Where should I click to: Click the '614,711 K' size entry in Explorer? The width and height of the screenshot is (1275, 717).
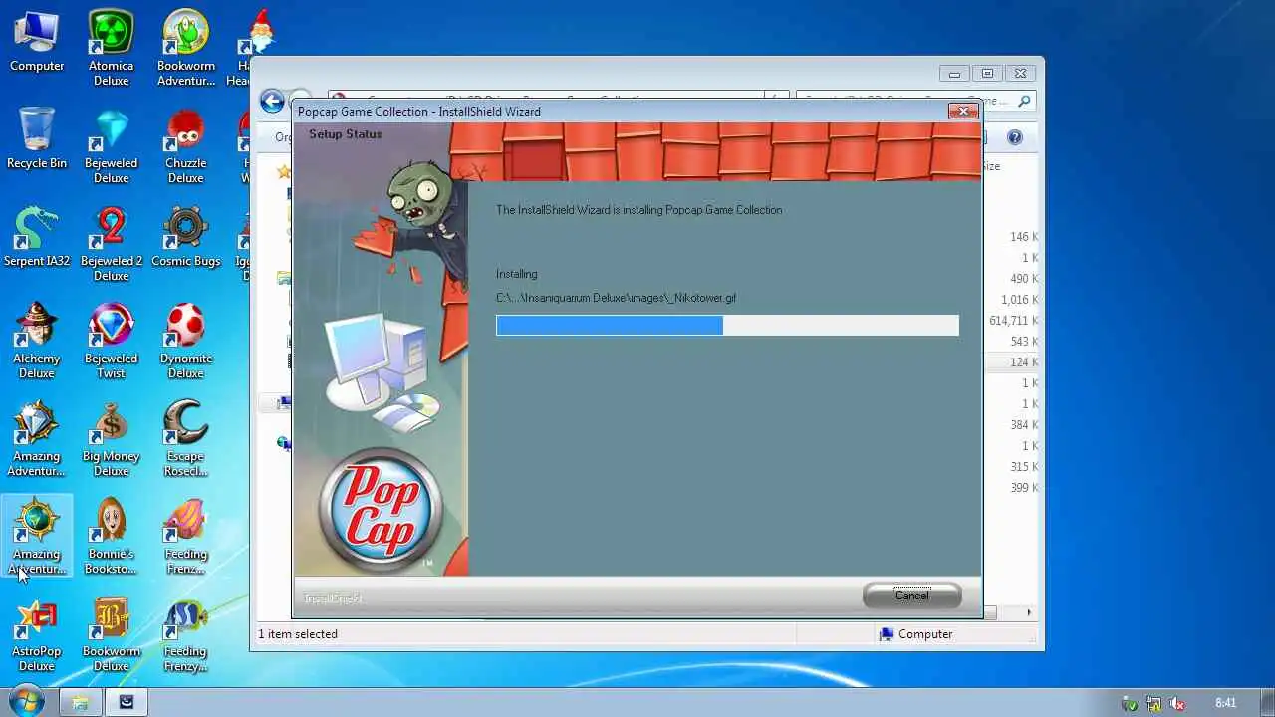(1014, 321)
